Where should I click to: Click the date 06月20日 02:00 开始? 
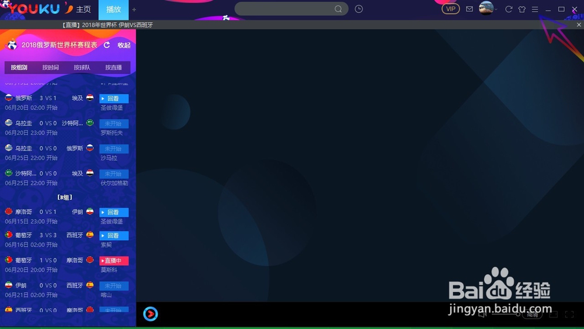32,108
